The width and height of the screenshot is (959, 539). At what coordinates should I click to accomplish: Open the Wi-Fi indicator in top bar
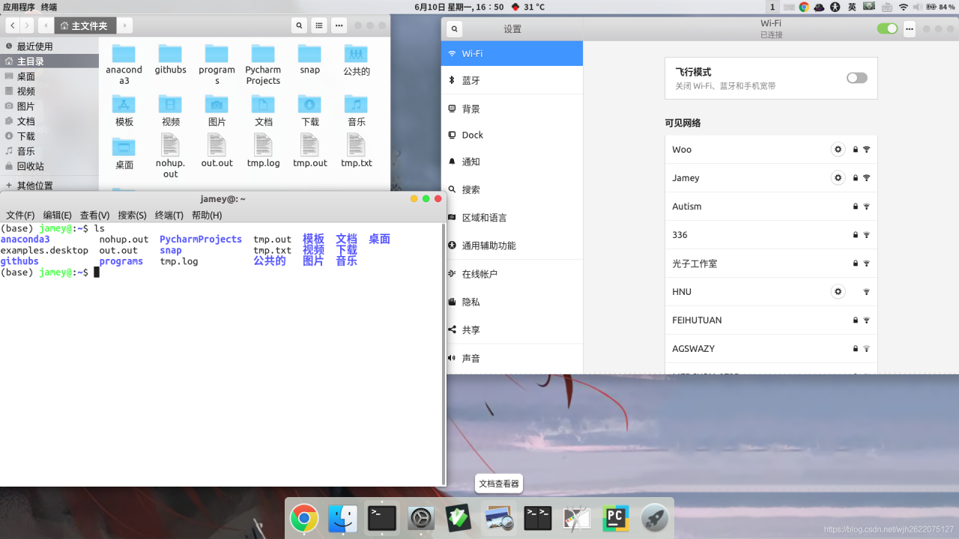[904, 7]
